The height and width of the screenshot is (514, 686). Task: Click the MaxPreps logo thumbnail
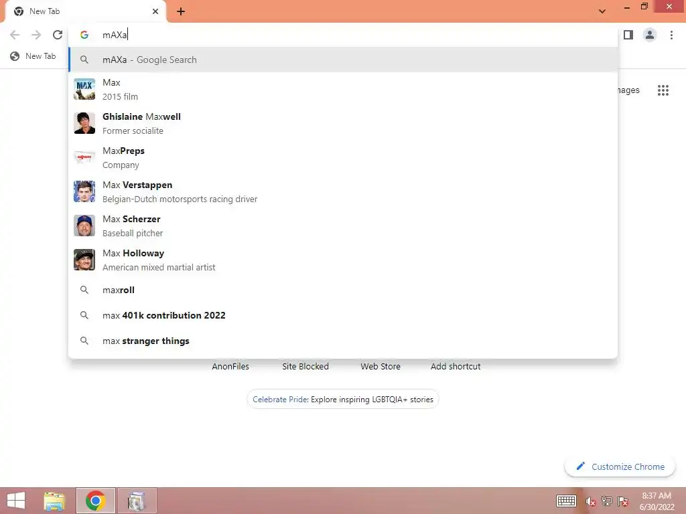tap(84, 157)
